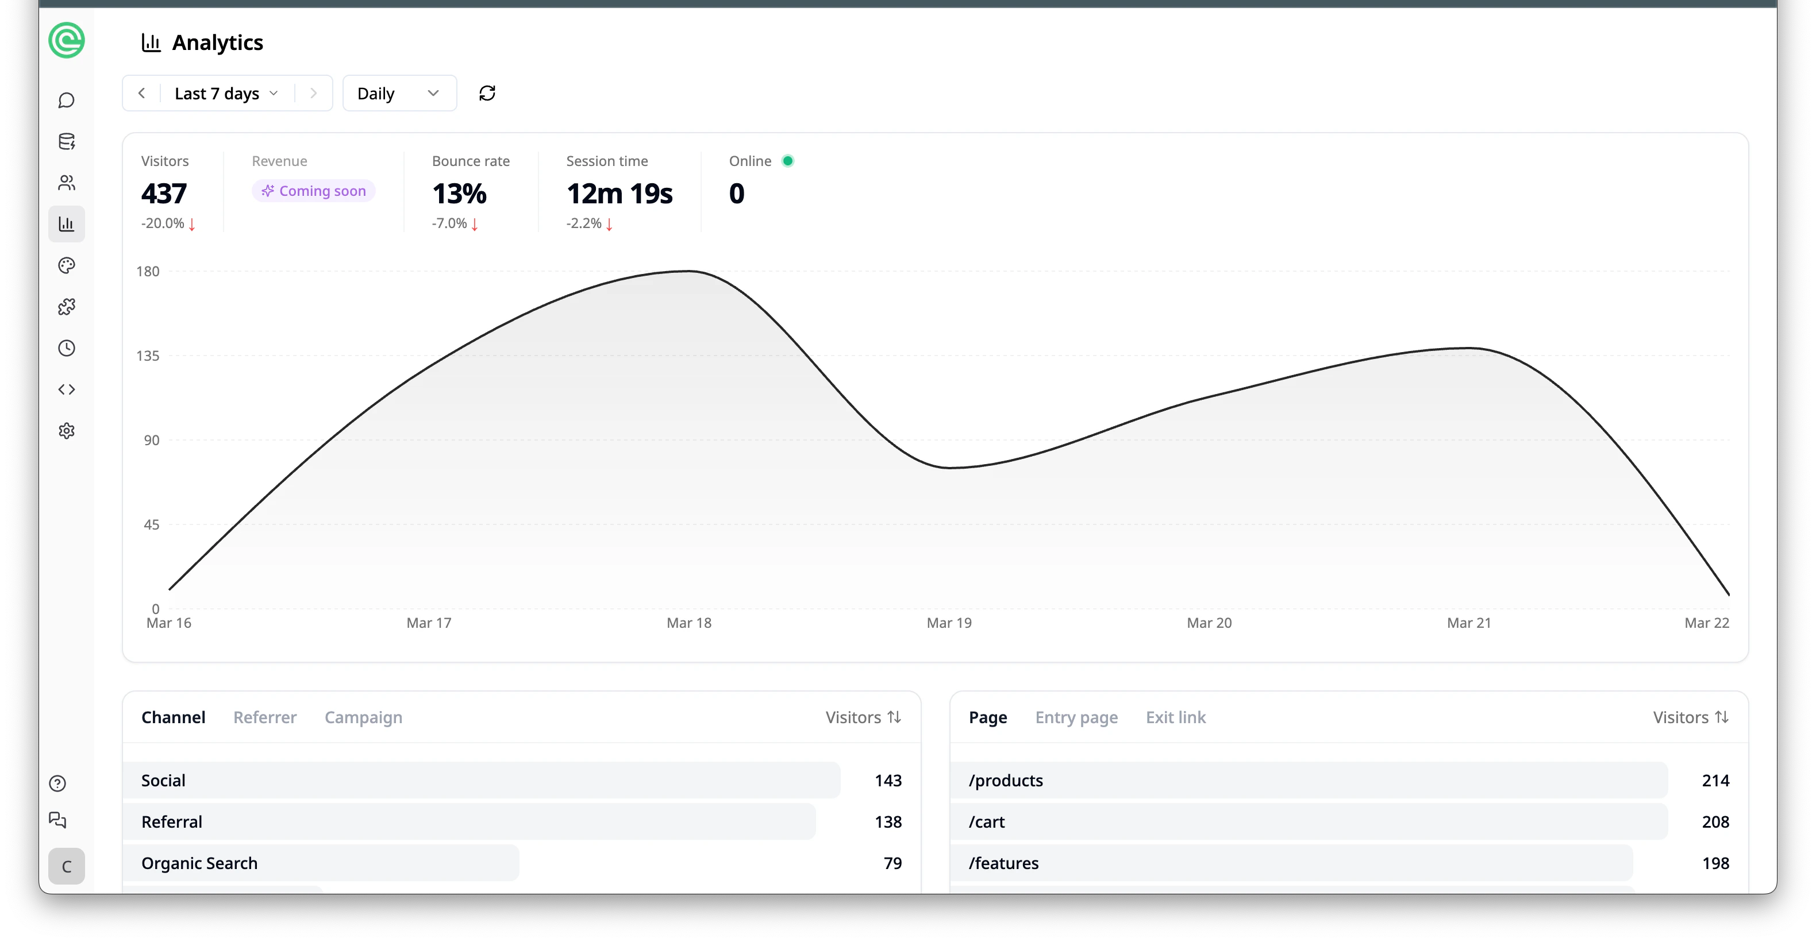The width and height of the screenshot is (1816, 942).
Task: Select the Analytics bar-chart icon
Action: [x=66, y=224]
